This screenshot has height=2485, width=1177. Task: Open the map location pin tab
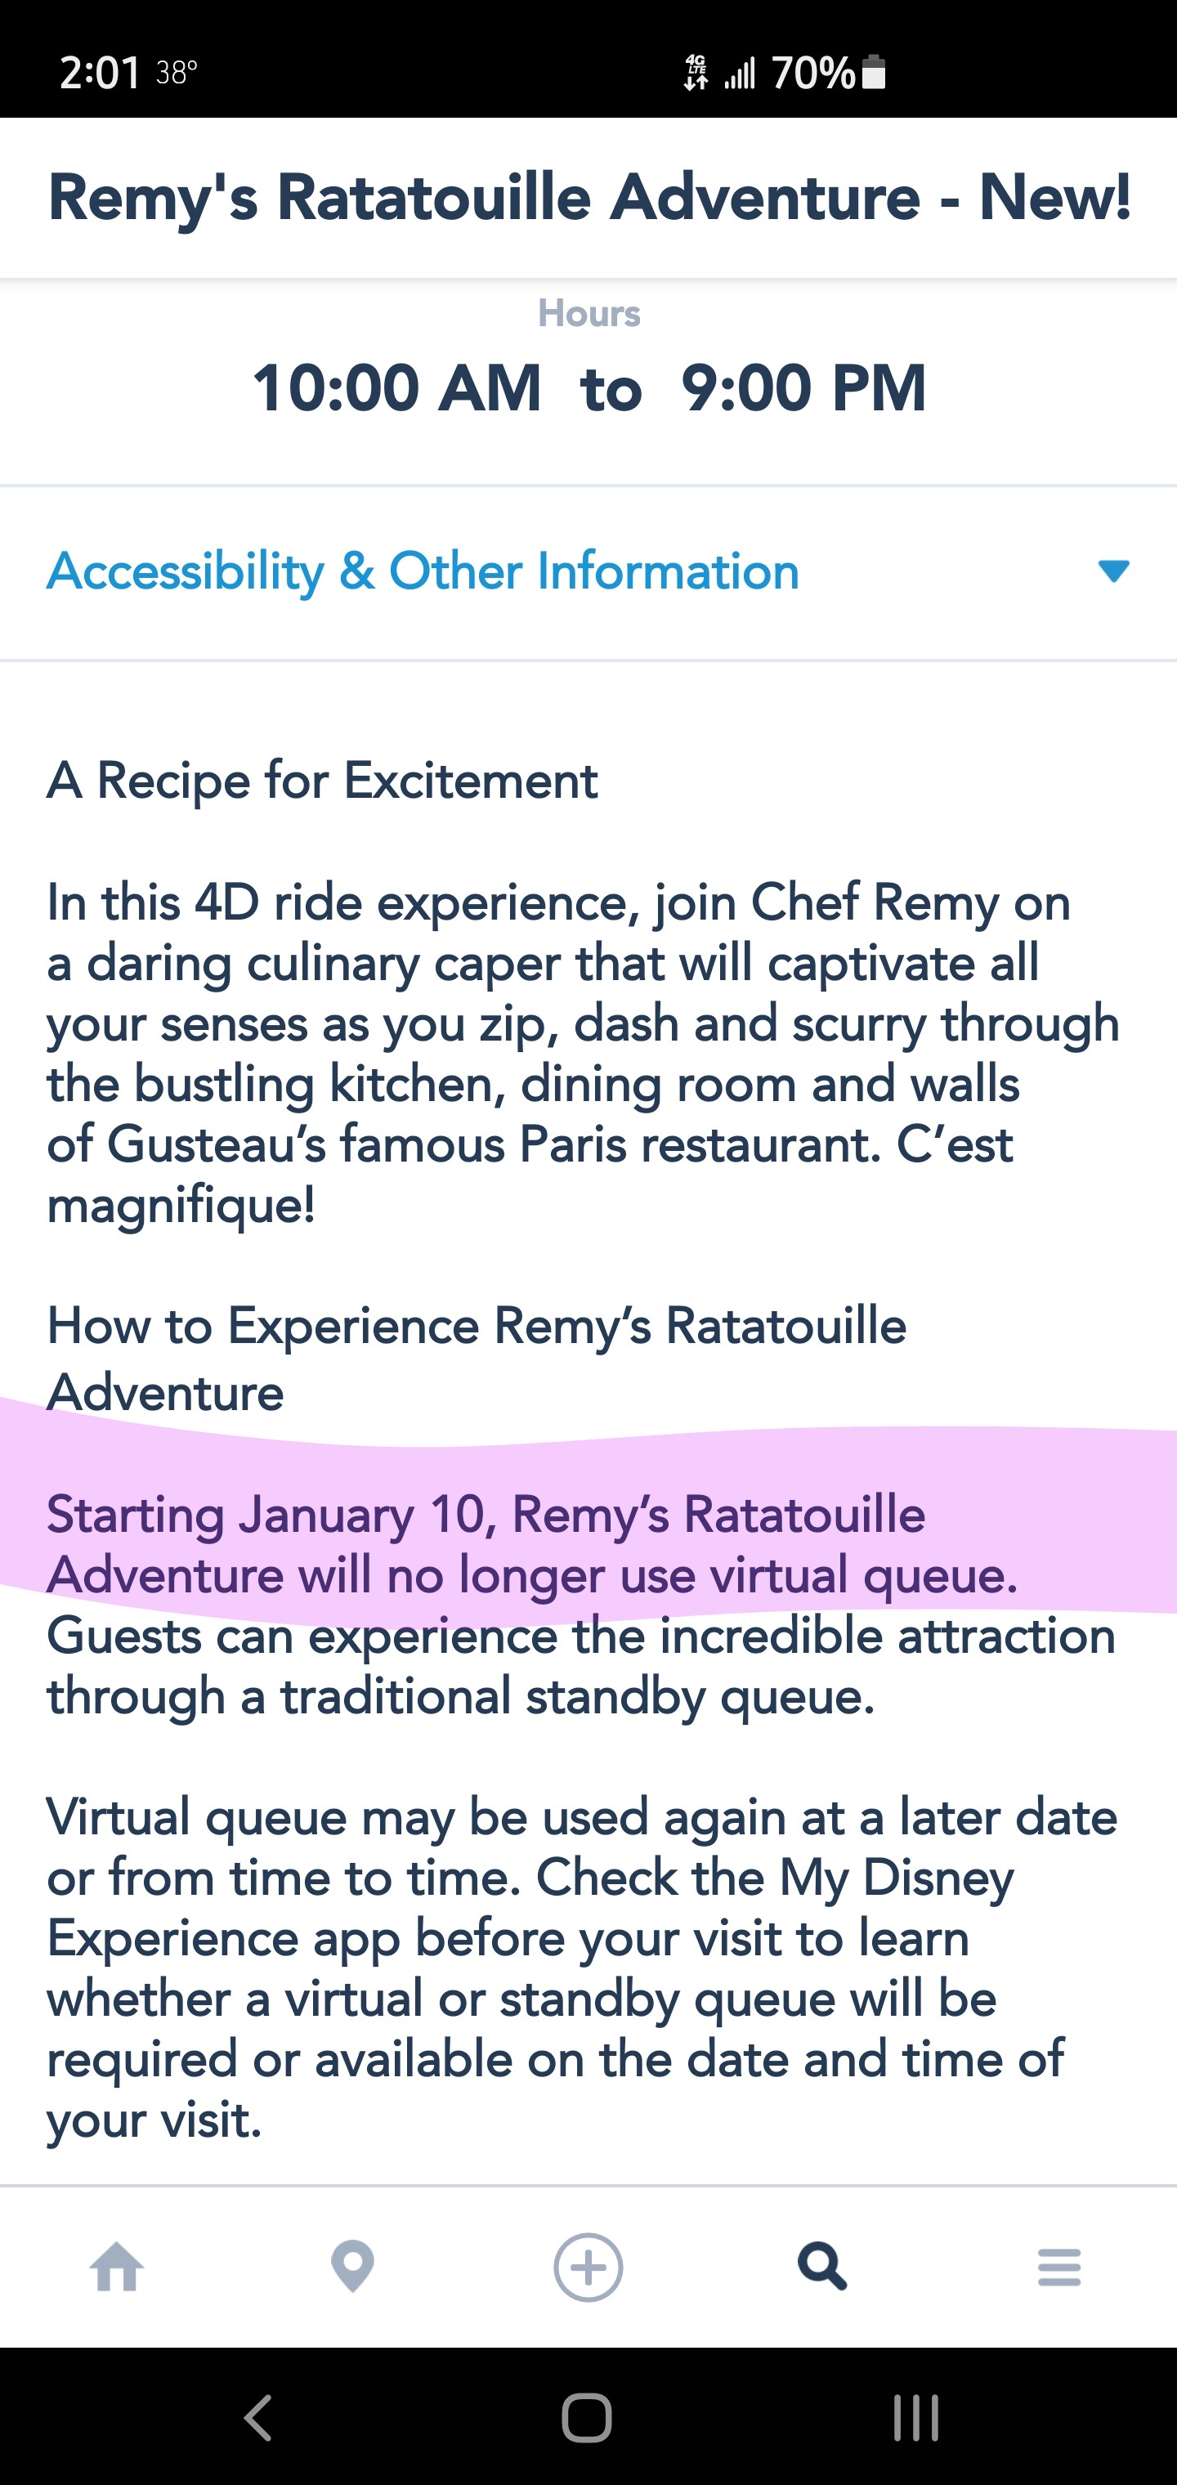coord(352,2266)
